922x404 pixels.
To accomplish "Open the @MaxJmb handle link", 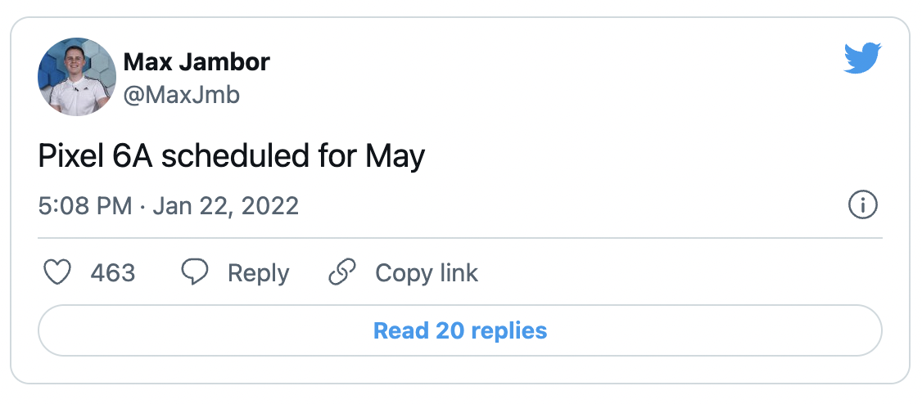I will tap(181, 95).
